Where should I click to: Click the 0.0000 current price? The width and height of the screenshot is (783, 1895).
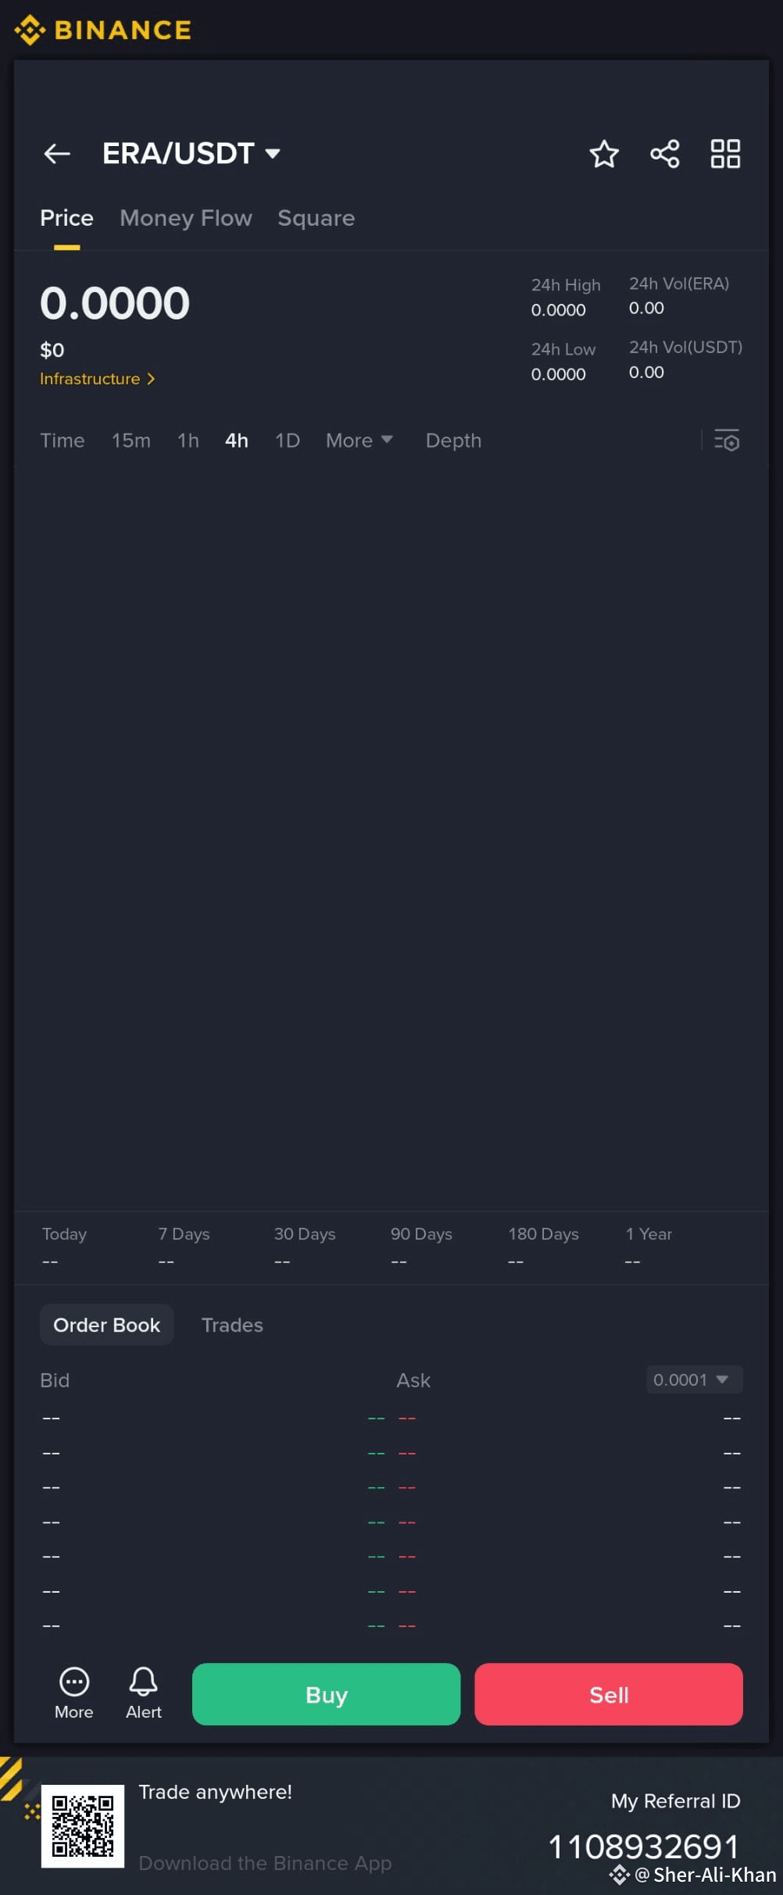[x=115, y=303]
